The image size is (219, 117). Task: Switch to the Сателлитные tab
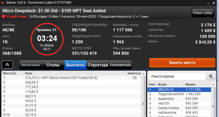pos(120,65)
